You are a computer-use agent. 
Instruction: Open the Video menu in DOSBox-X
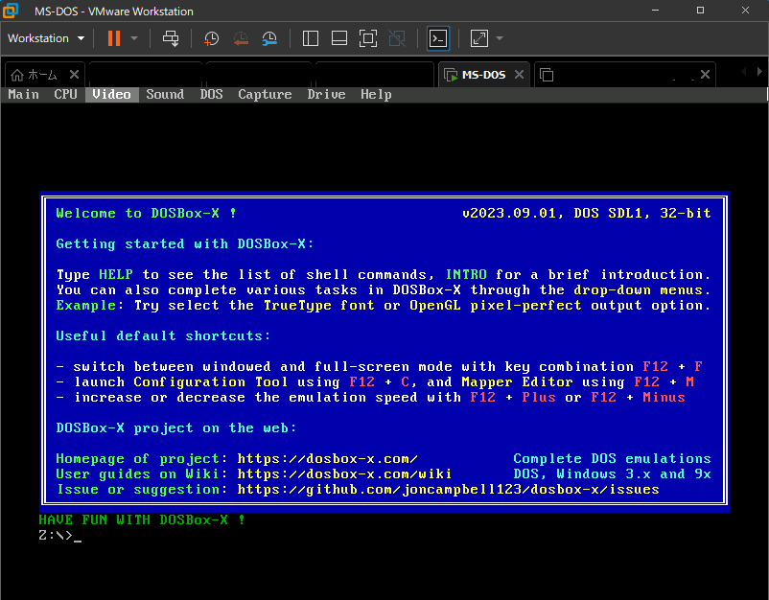click(x=111, y=94)
